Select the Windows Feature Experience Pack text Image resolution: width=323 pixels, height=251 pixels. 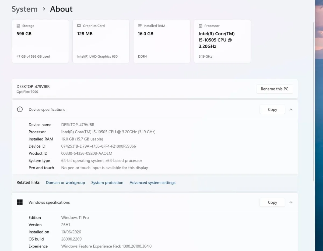pos(106,246)
